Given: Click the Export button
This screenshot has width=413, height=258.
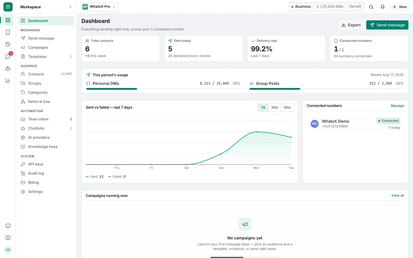Looking at the screenshot, I should coord(351,25).
